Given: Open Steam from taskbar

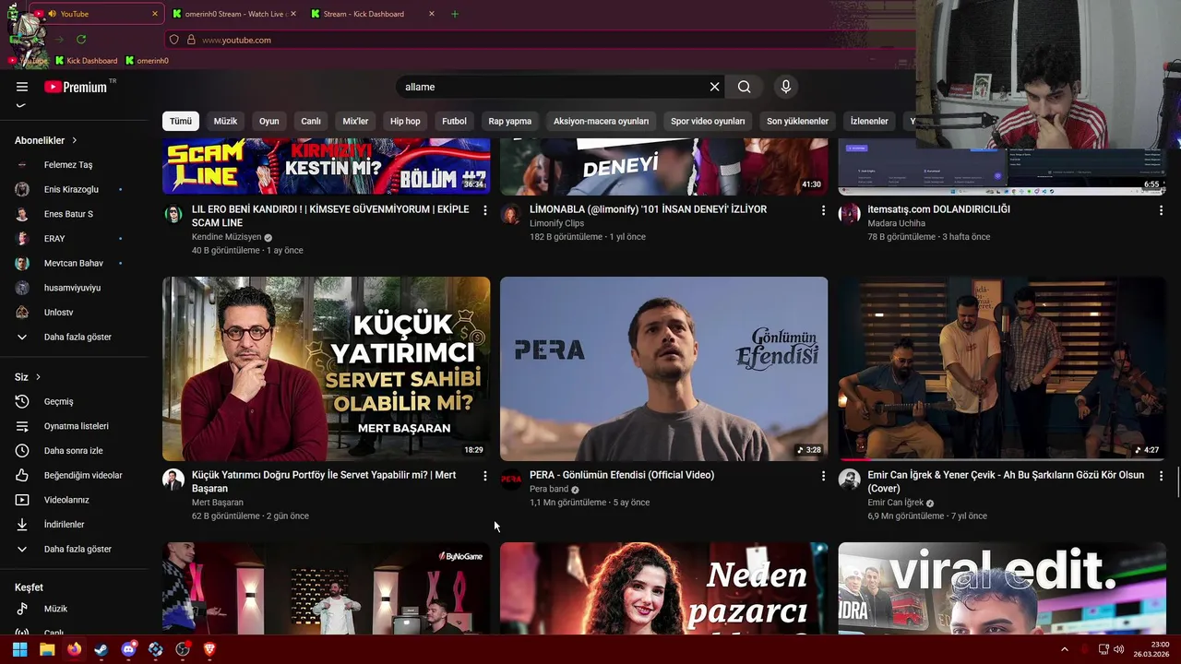Looking at the screenshot, I should 101,649.
